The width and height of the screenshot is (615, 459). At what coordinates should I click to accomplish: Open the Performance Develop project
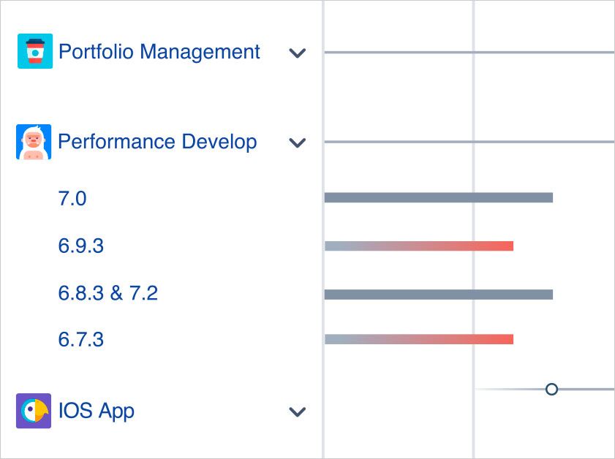pyautogui.click(x=156, y=142)
